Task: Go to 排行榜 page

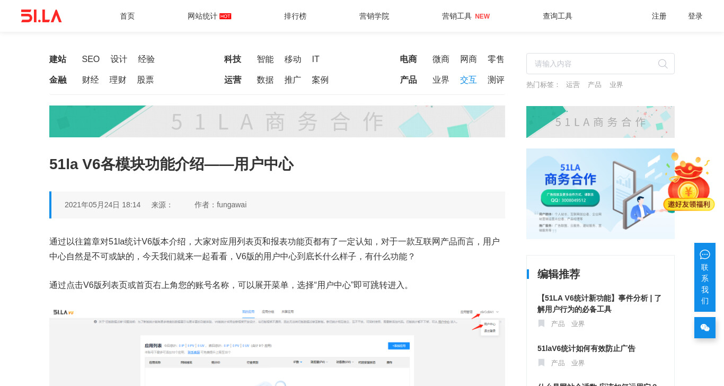Action: click(295, 16)
